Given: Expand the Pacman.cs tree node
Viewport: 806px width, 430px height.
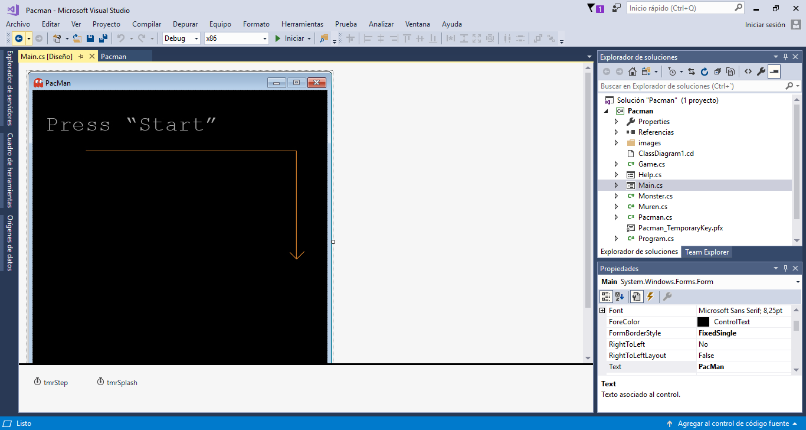Looking at the screenshot, I should point(616,217).
